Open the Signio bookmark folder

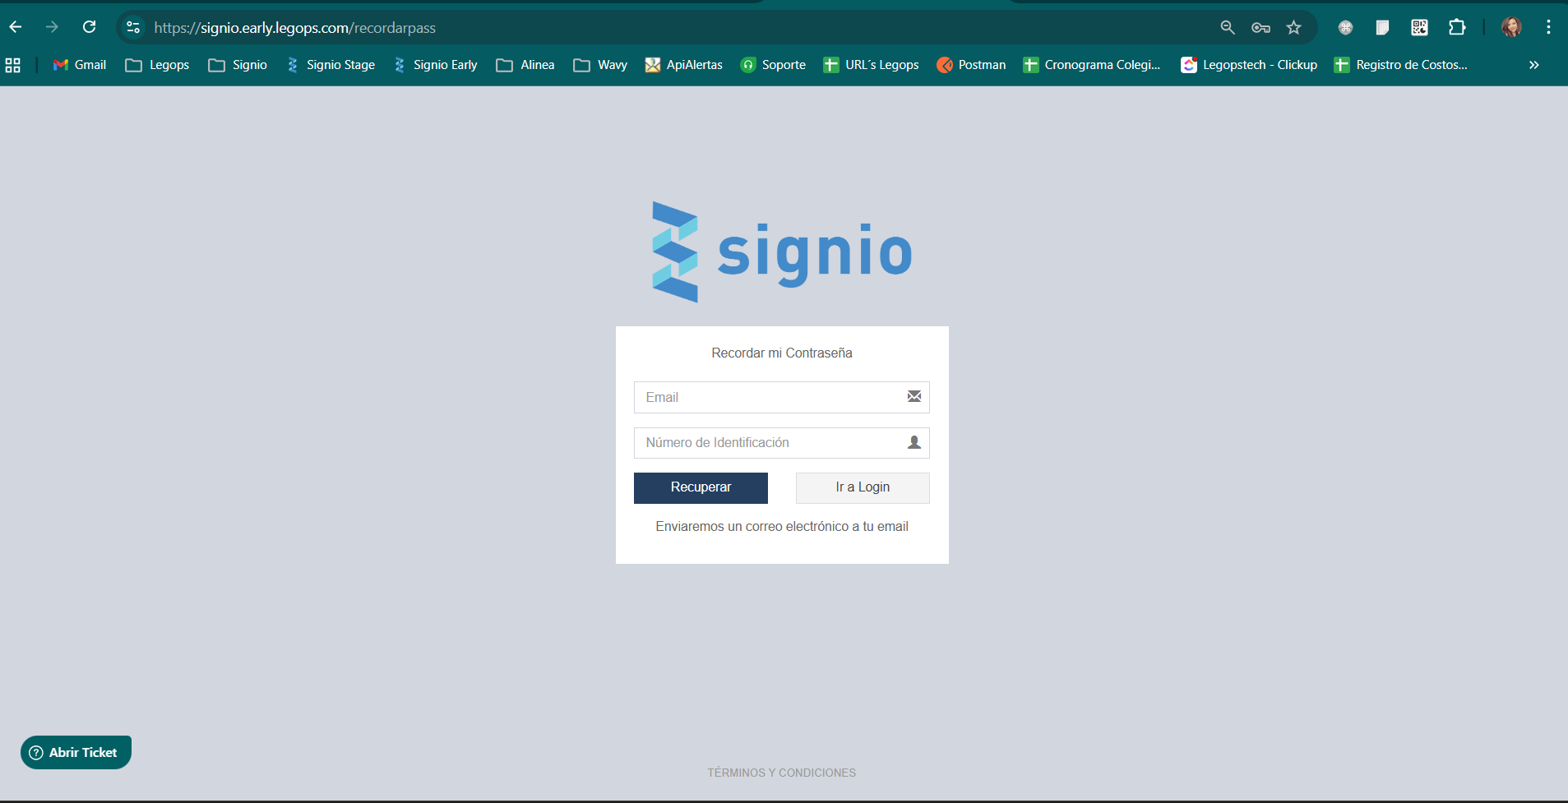tap(238, 65)
